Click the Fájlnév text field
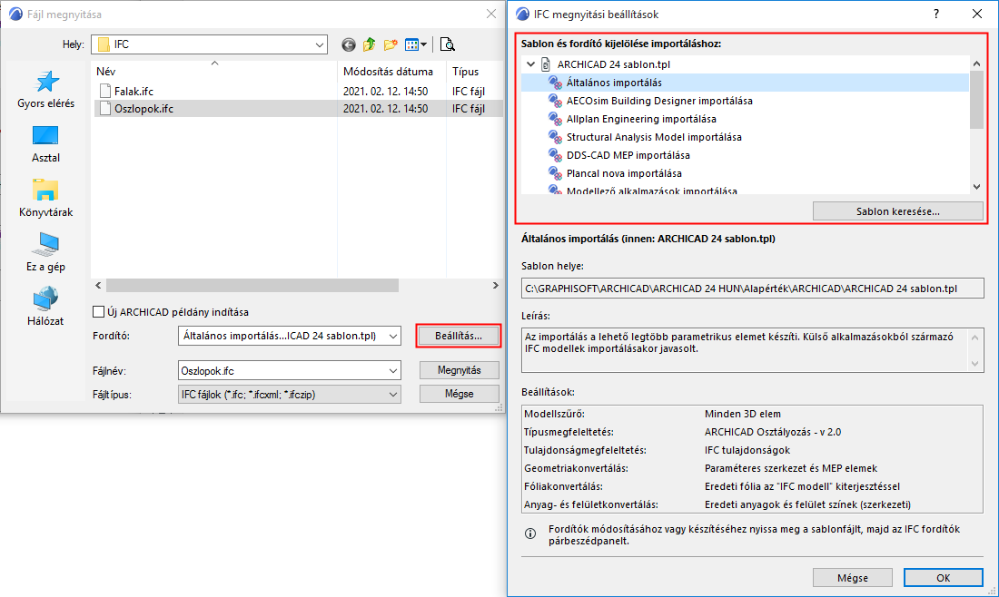This screenshot has width=999, height=597. 282,371
